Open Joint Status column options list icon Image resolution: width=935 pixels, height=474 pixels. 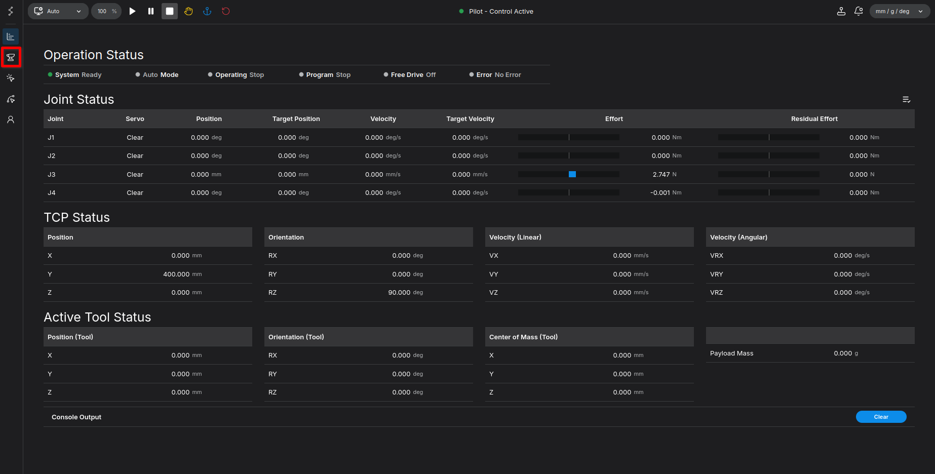[906, 100]
